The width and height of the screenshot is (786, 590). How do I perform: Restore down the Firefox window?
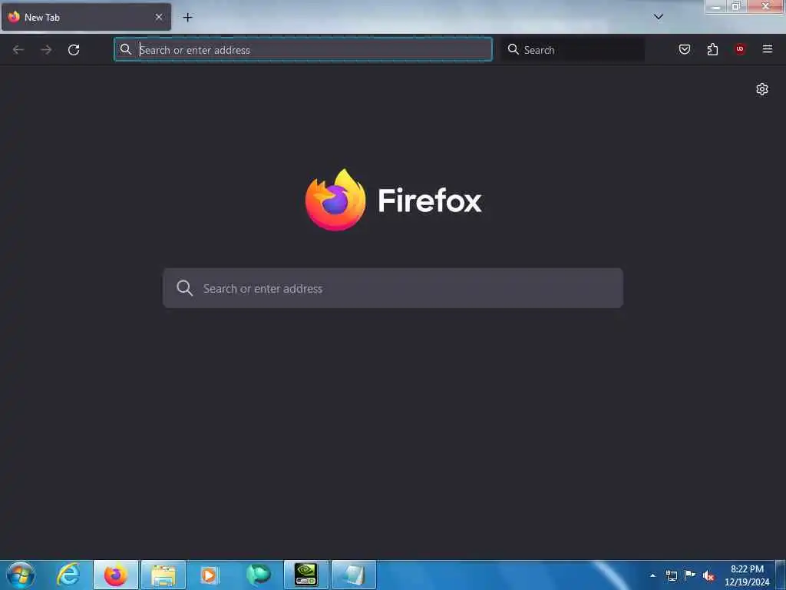pos(736,6)
